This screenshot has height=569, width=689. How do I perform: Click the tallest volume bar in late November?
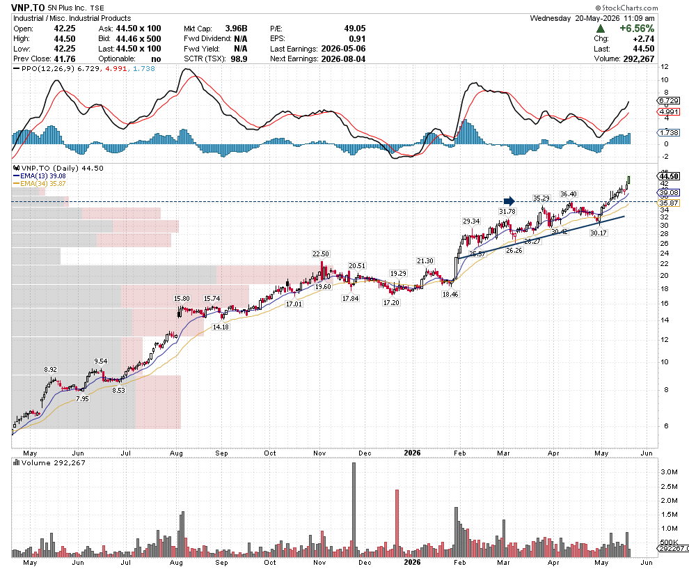click(x=354, y=510)
